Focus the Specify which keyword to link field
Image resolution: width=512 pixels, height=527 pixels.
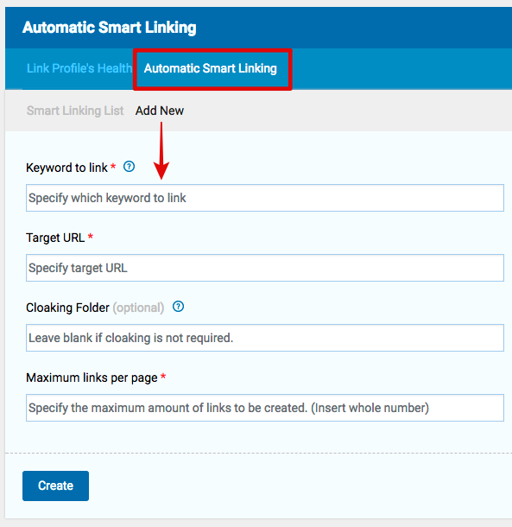pos(265,198)
